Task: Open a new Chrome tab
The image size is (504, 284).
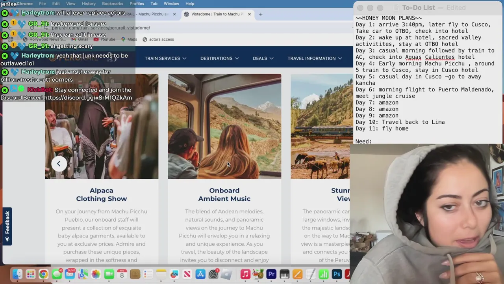Action: click(x=260, y=14)
